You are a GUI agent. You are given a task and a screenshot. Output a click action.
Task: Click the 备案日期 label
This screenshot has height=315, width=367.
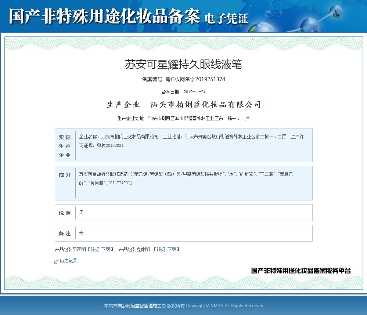(170, 92)
